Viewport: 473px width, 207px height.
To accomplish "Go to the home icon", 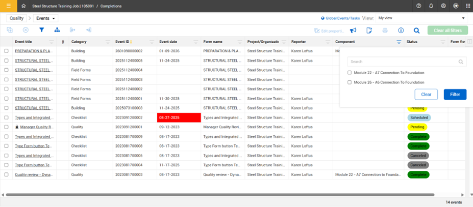I will coord(23,6).
